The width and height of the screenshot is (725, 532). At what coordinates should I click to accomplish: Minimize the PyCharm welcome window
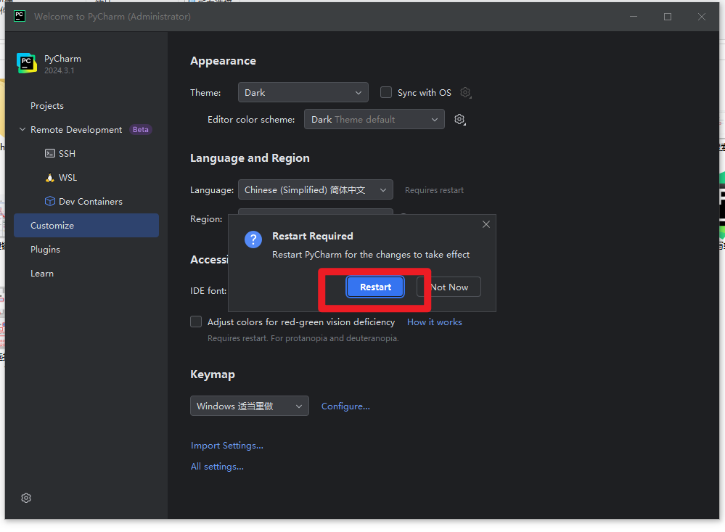pos(634,17)
